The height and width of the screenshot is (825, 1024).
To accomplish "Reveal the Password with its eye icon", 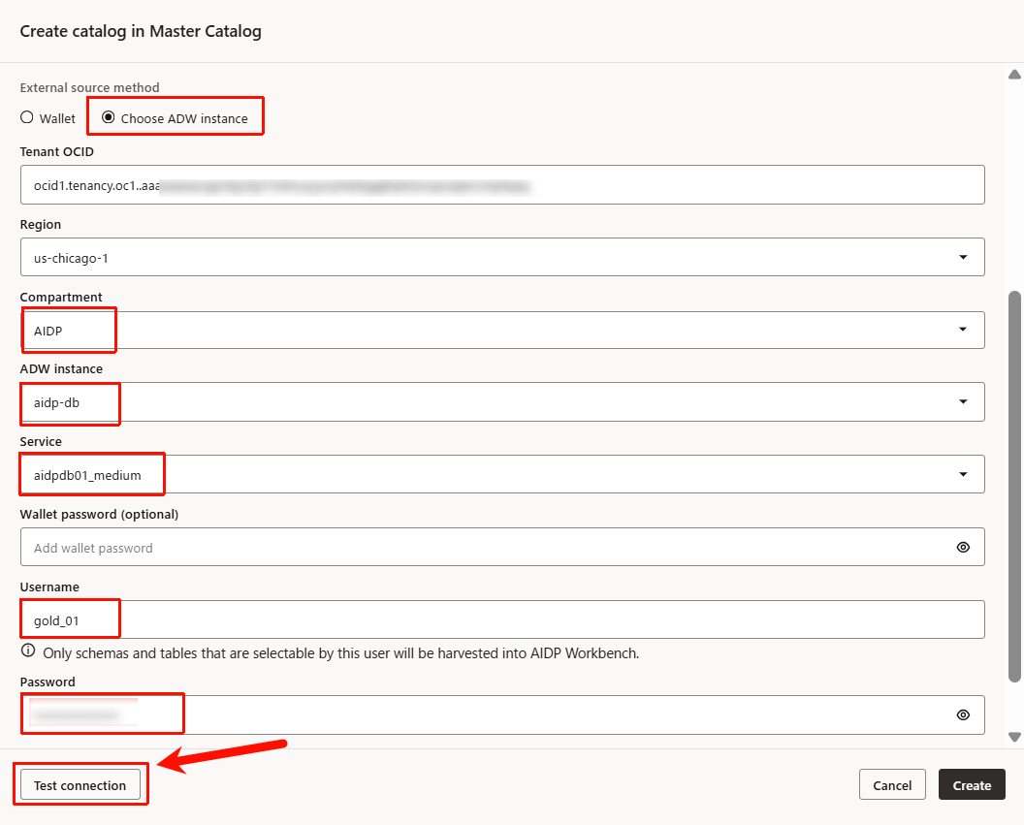I will click(x=963, y=714).
